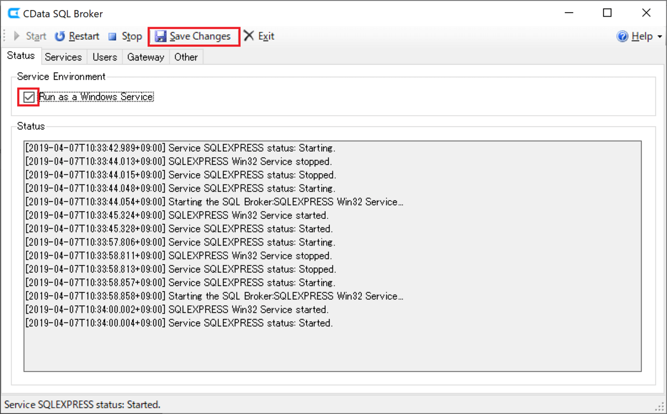Click the Restart toolbar button

pyautogui.click(x=77, y=36)
